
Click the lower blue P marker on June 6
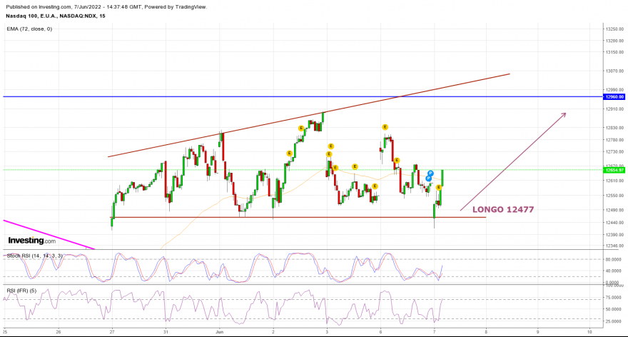click(429, 178)
